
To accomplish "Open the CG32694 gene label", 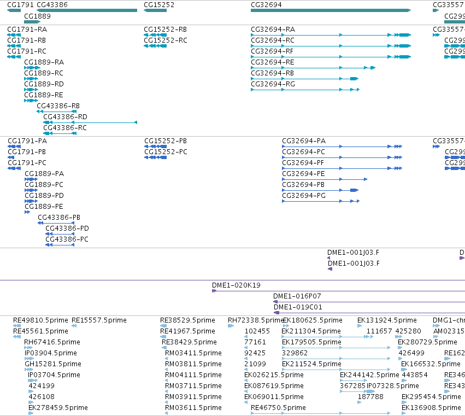I will pos(266,5).
